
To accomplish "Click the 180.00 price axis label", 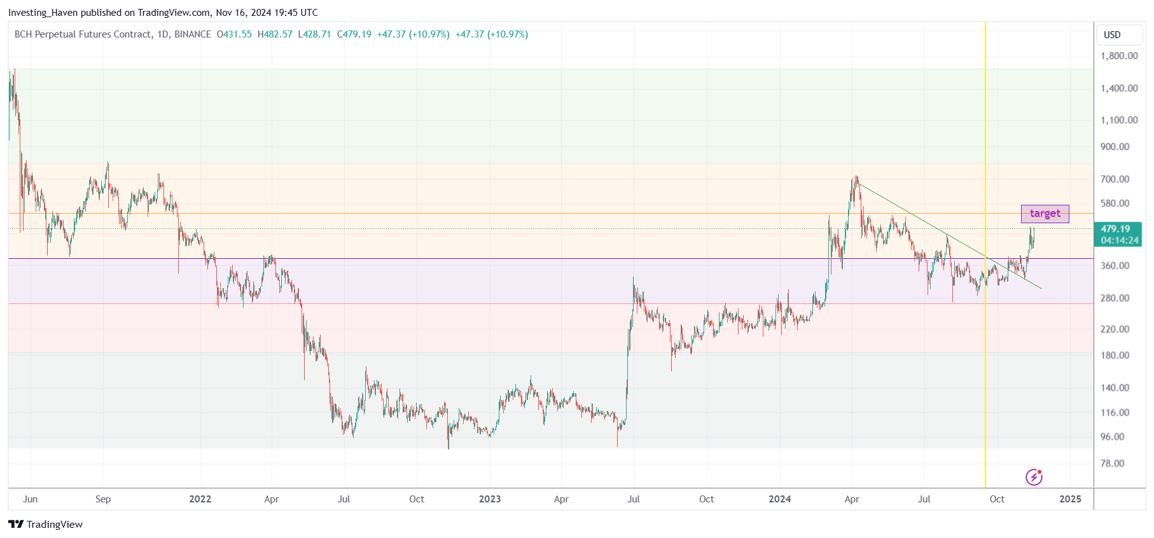I will pyautogui.click(x=1115, y=355).
